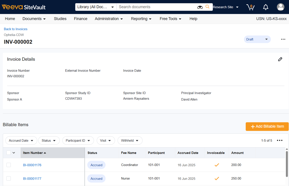Toggle the select-all items checkbox
The width and height of the screenshot is (289, 186).
[x=9, y=153]
